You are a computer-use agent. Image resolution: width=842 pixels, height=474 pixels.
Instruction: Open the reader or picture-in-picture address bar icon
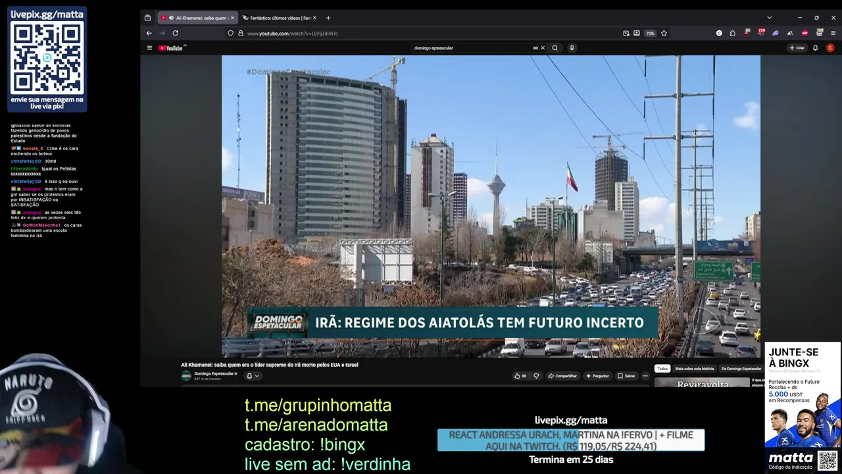626,33
